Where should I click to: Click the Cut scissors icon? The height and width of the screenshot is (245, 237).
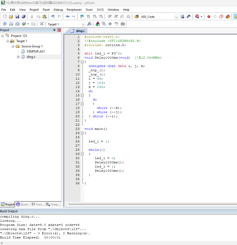pos(32,16)
